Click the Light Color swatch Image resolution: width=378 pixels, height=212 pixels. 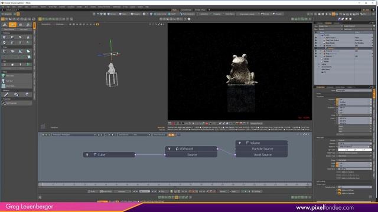pyautogui.click(x=355, y=150)
